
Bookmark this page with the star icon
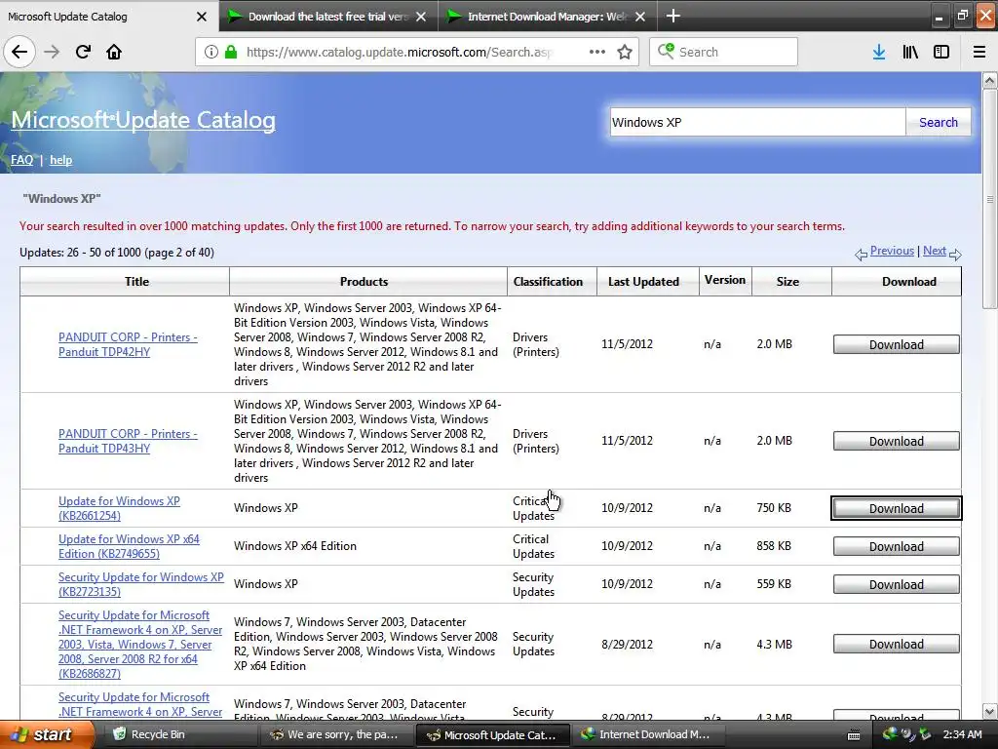pos(625,52)
